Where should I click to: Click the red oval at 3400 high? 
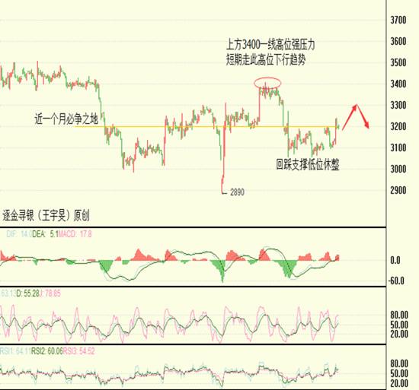click(x=267, y=83)
